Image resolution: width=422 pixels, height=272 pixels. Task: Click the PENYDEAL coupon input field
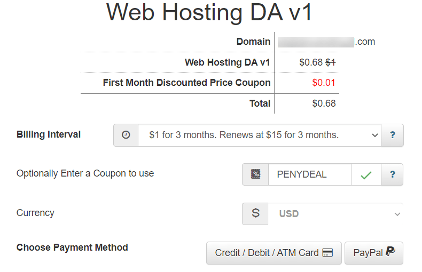pyautogui.click(x=310, y=174)
